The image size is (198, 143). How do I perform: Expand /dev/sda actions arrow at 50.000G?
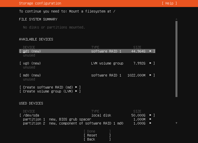tap(150, 115)
